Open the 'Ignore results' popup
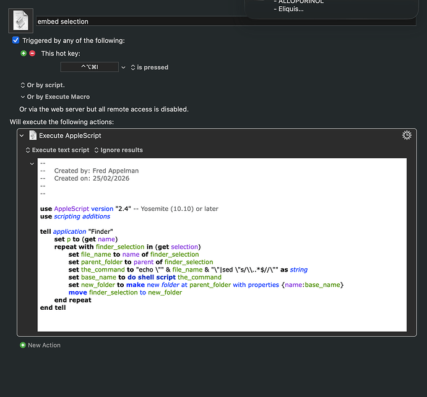This screenshot has height=397, width=427. 119,150
